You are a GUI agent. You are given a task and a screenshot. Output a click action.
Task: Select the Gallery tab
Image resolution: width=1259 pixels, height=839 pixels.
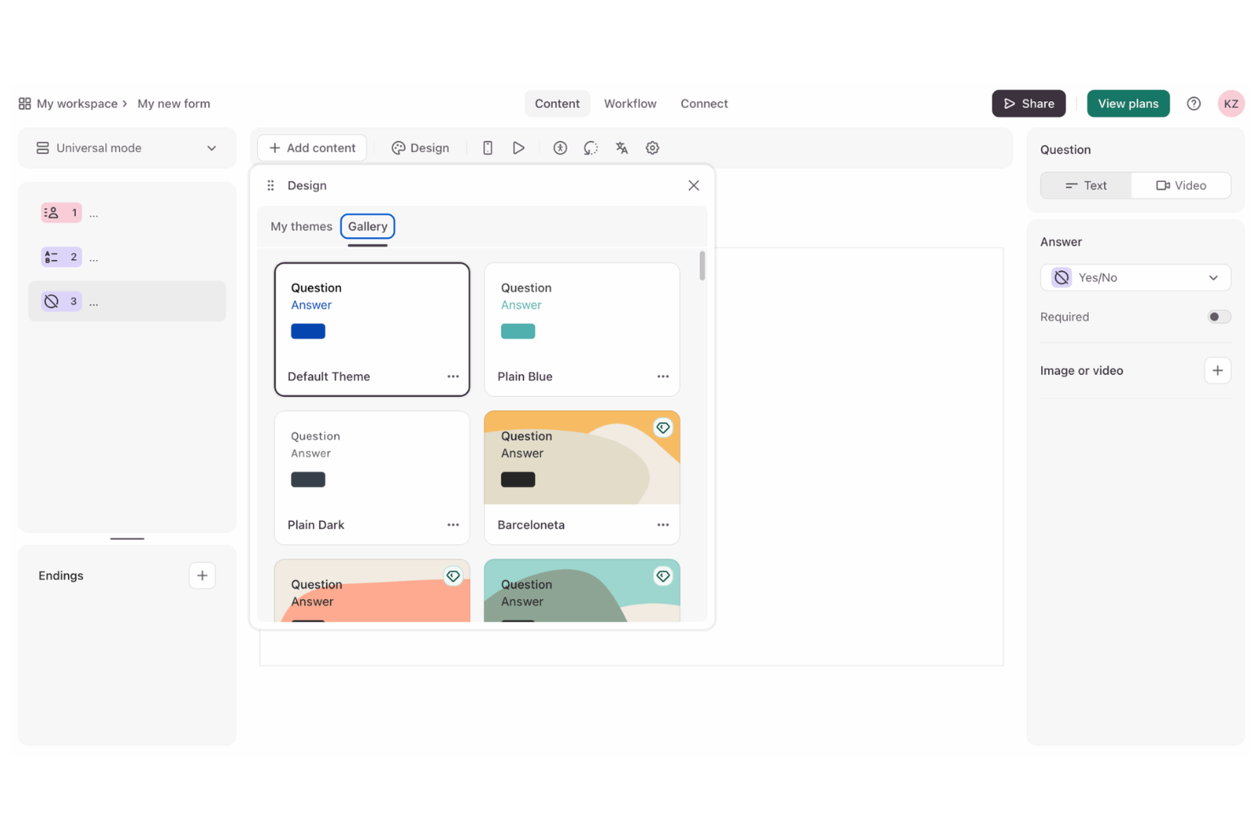click(367, 227)
